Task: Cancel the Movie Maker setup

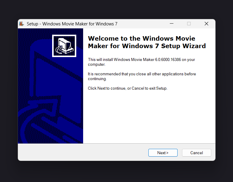Action: pos(196,153)
